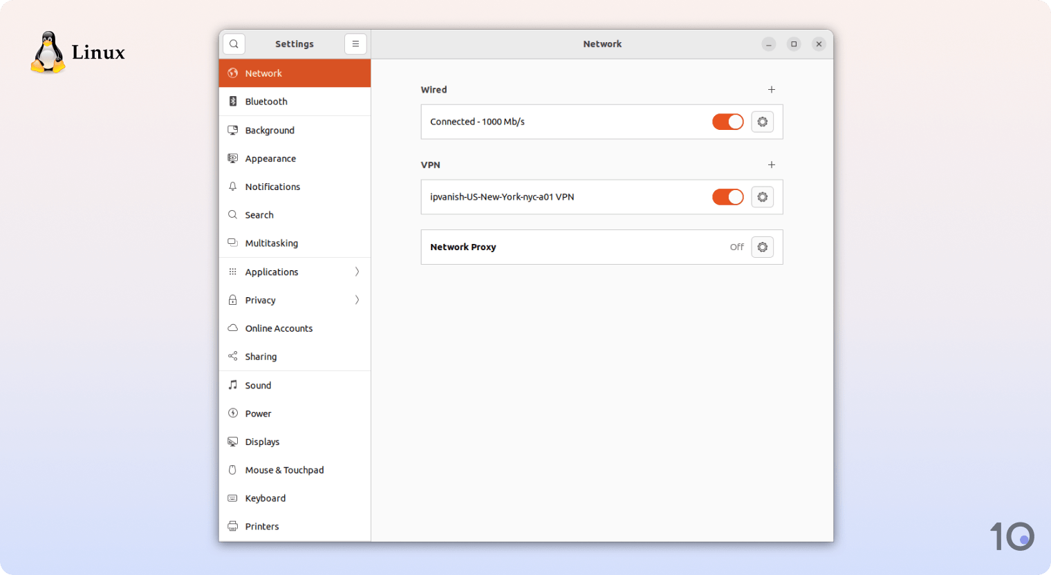Click the Mouse & Touchpad icon
The image size is (1051, 575).
tap(233, 470)
